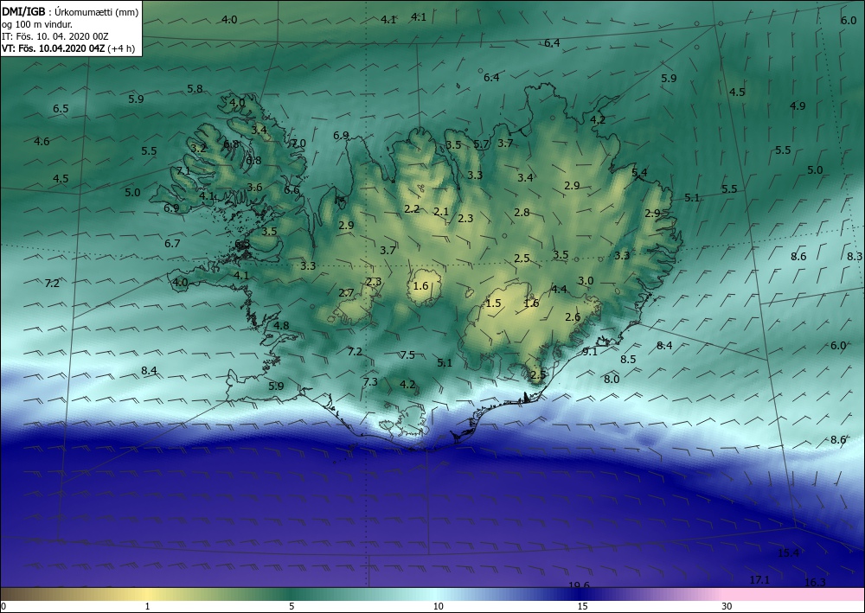Click the map value 2.1

441,212
